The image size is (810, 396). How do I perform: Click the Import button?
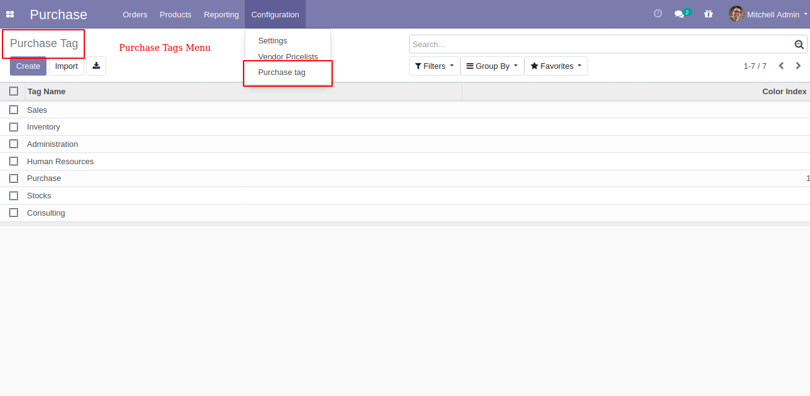tap(66, 66)
